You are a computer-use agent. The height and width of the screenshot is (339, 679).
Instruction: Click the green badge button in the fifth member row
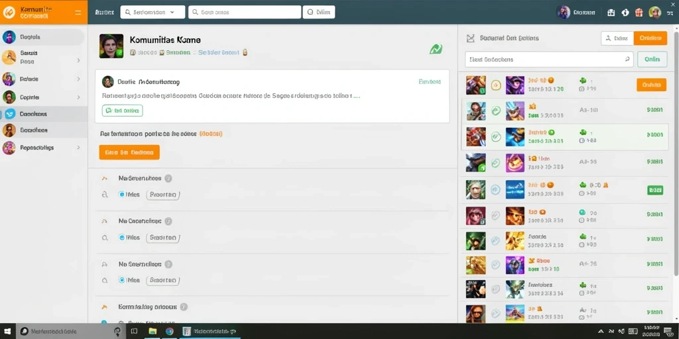pyautogui.click(x=654, y=189)
